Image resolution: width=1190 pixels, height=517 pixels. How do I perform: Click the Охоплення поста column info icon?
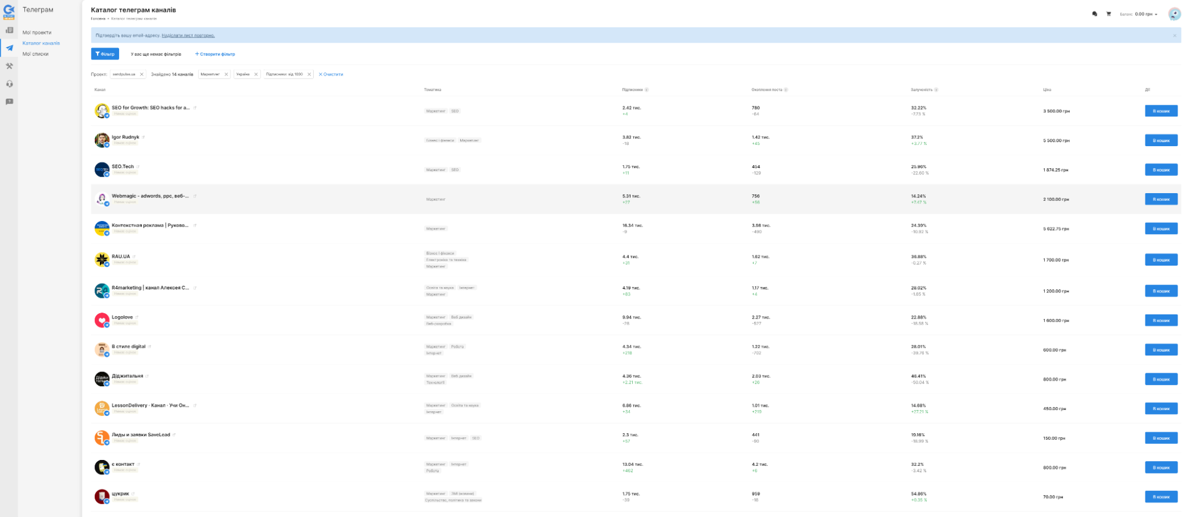pos(786,90)
